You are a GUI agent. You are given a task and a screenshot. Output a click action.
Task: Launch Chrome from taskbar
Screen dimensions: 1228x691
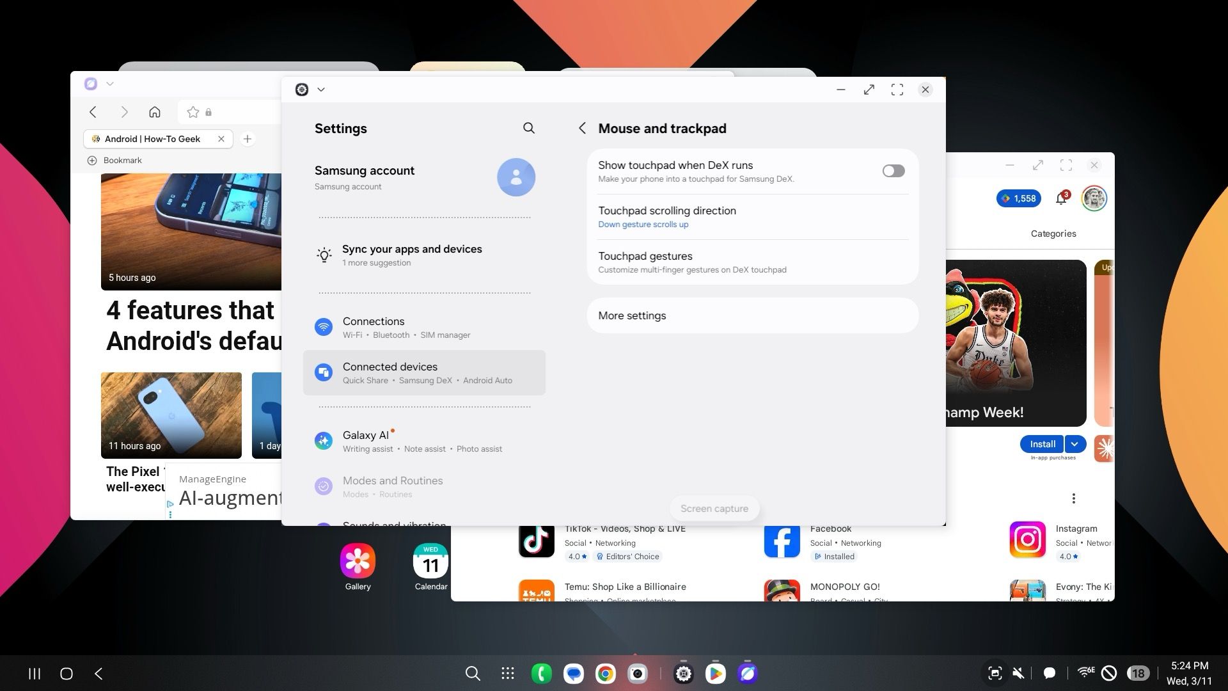[x=606, y=674]
